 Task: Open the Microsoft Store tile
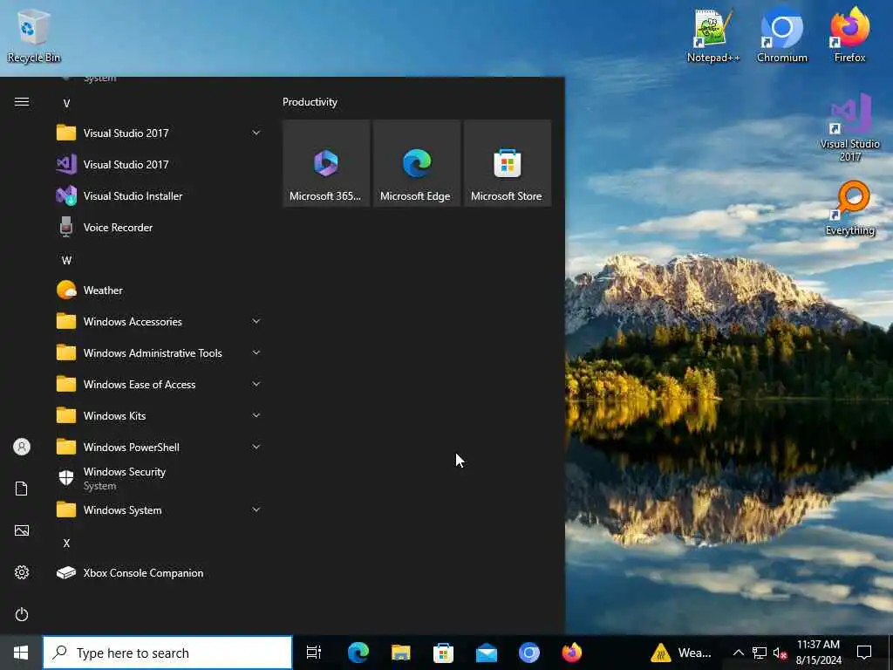[x=508, y=163]
